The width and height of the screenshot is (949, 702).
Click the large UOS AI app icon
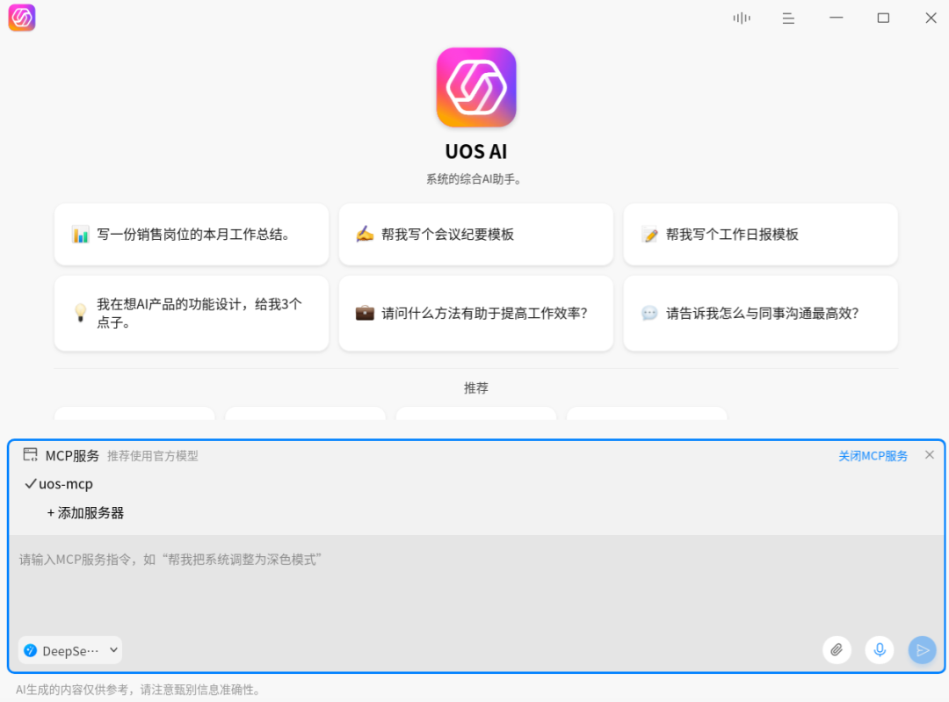coord(476,87)
